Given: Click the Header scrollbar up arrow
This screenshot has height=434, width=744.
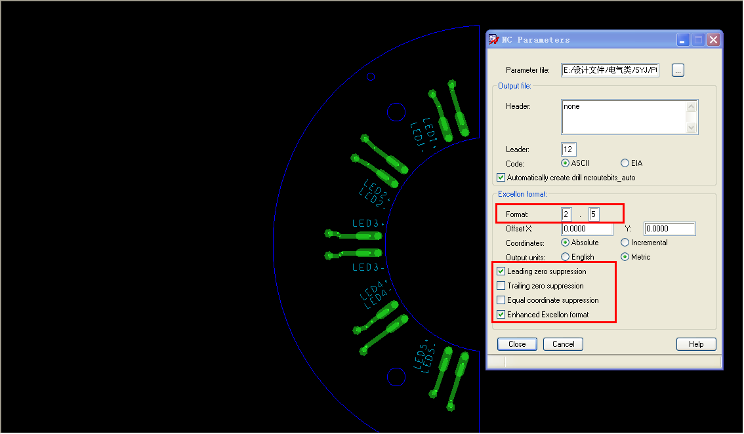Looking at the screenshot, I should tap(691, 107).
